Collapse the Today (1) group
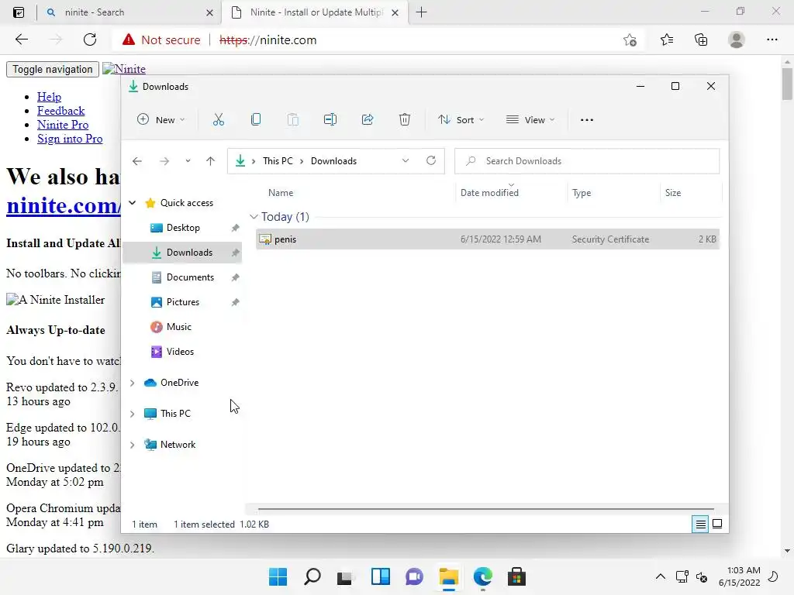 254,217
